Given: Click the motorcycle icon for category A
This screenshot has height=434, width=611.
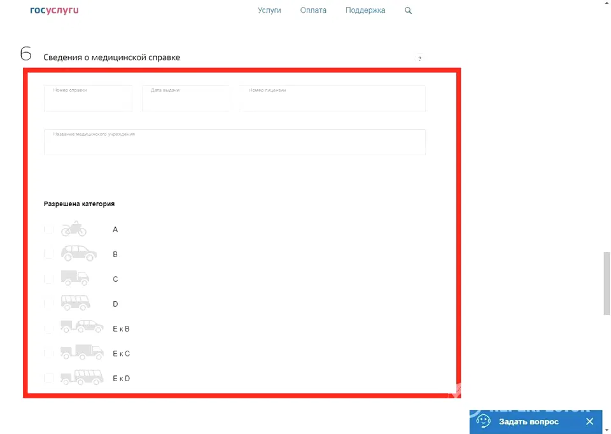Looking at the screenshot, I should point(74,229).
